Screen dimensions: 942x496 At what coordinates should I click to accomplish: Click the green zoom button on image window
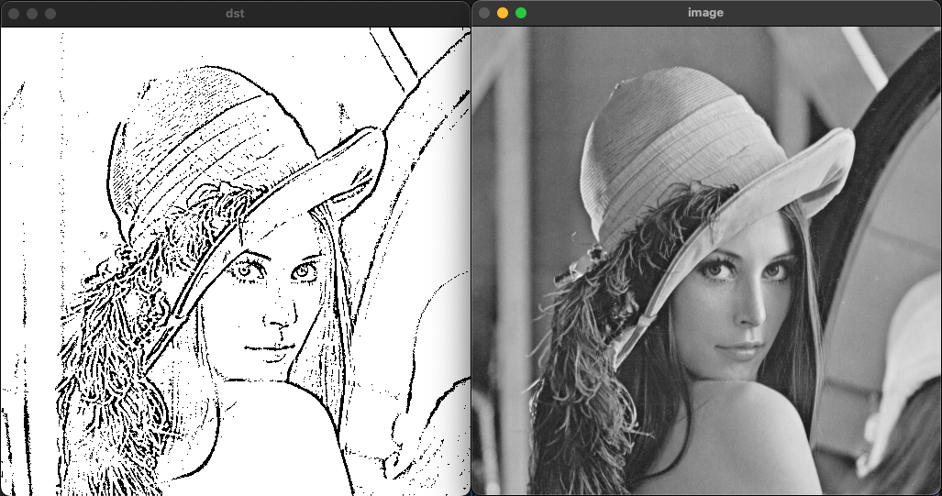point(521,13)
